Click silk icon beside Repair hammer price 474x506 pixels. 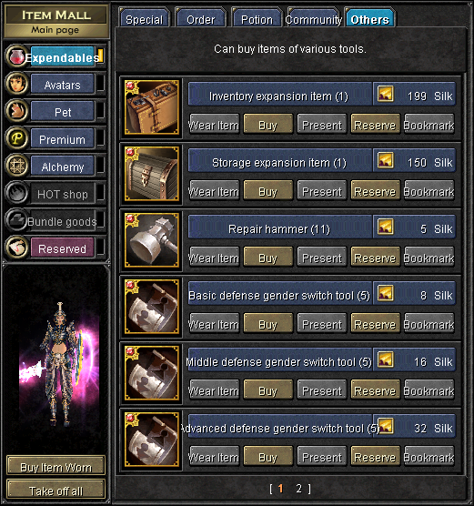point(386,227)
